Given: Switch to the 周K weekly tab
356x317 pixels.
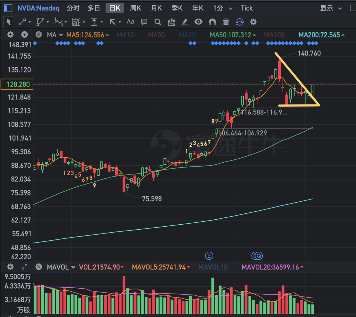Looking at the screenshot, I should point(135,8).
